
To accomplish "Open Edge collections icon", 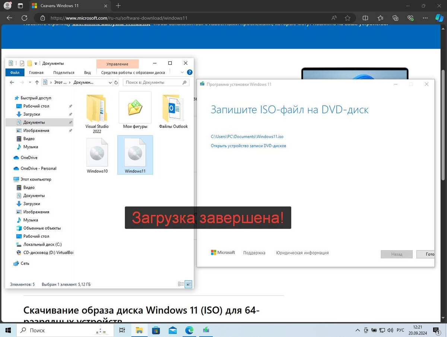I will 396,18.
